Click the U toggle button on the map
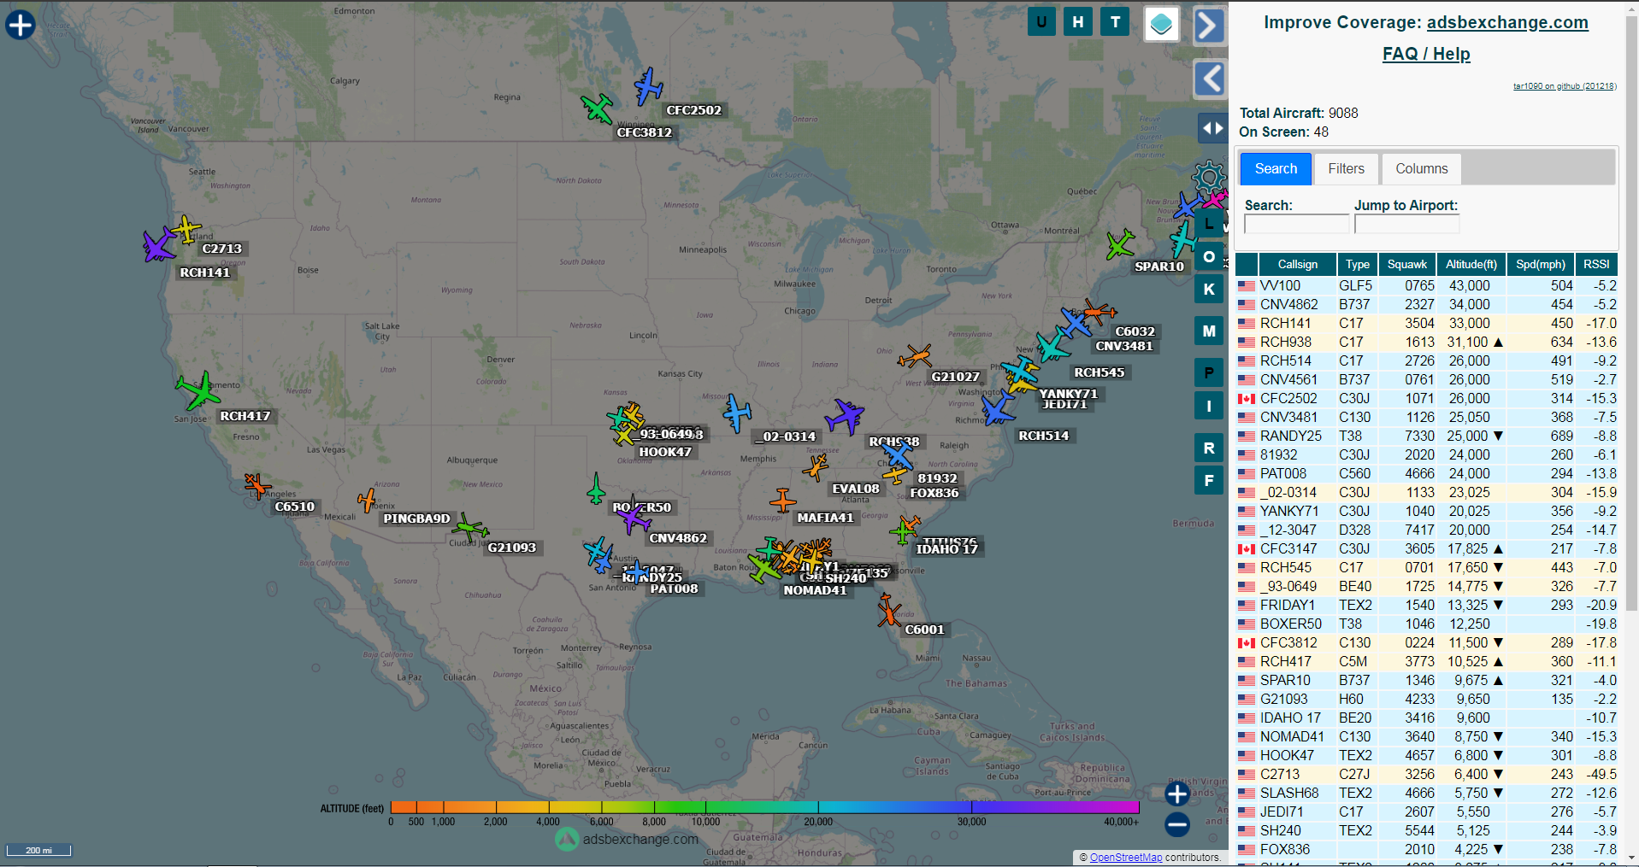 [1041, 22]
